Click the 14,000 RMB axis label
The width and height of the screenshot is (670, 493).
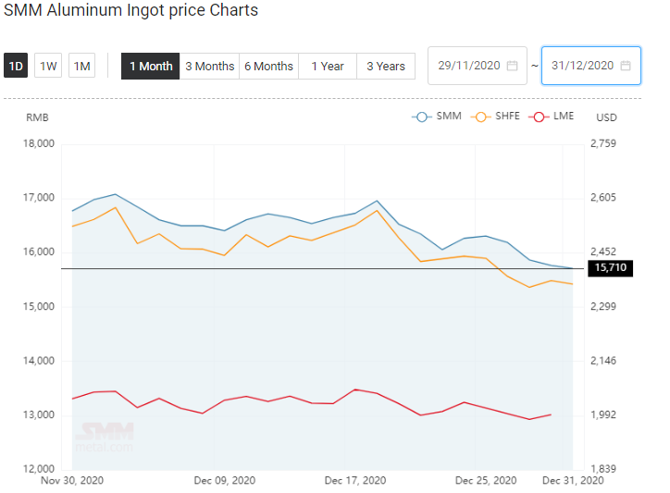39,361
